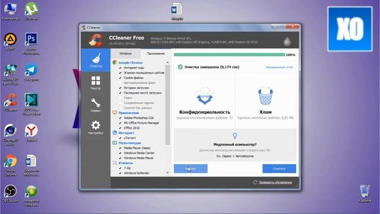Toggle MS Office Picture Manager checkbox
Image resolution: width=380 pixels, height=214 pixels.
120,123
